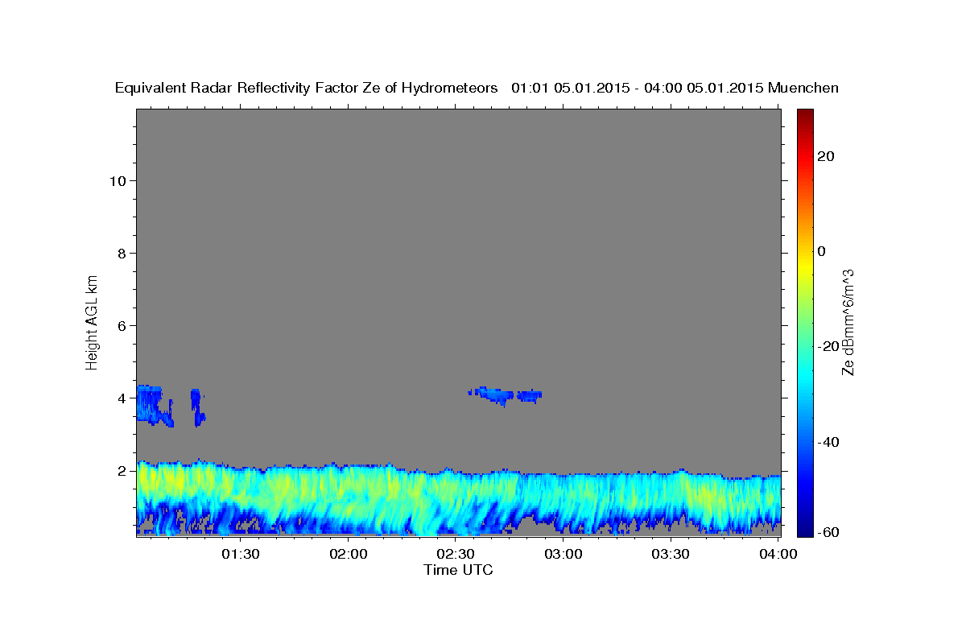Click the colorbar tick label '20'
Screen dimensions: 966x644
pos(825,156)
